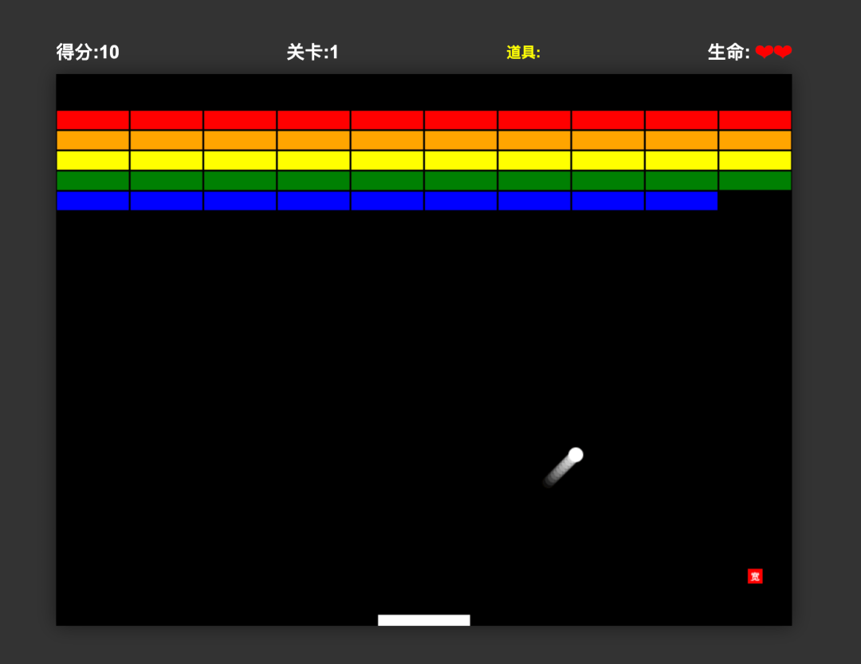Click the rightmost red brick

point(755,120)
